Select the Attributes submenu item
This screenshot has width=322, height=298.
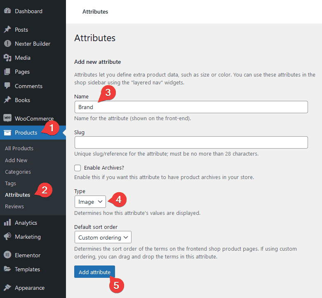point(17,195)
